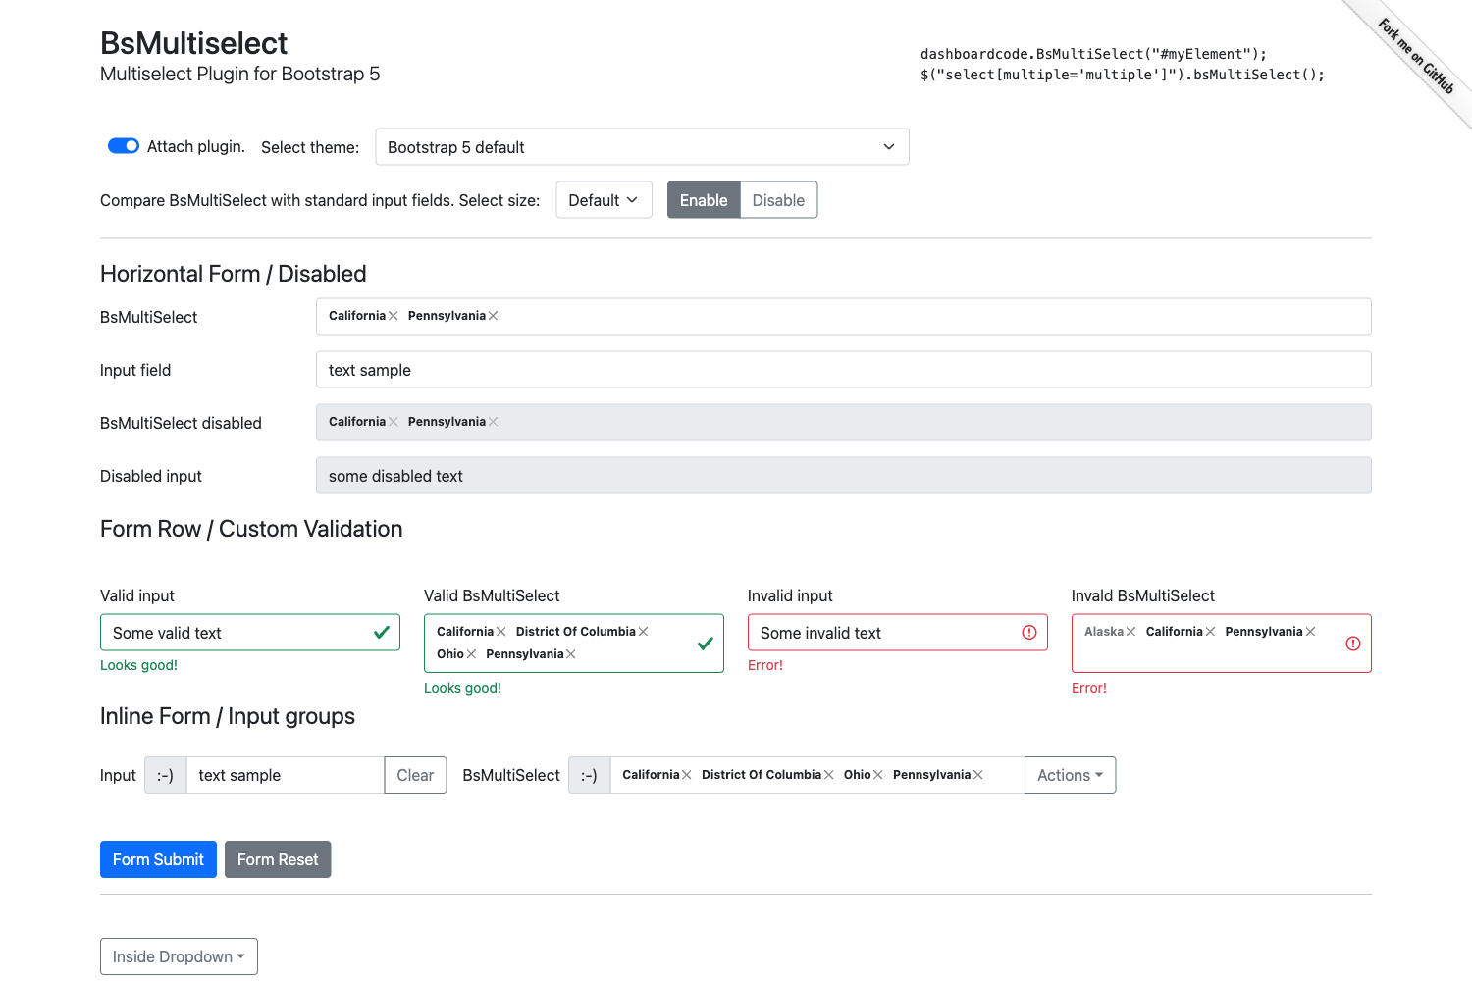Click the Form Submit button
This screenshot has width=1472, height=981.
click(x=158, y=858)
